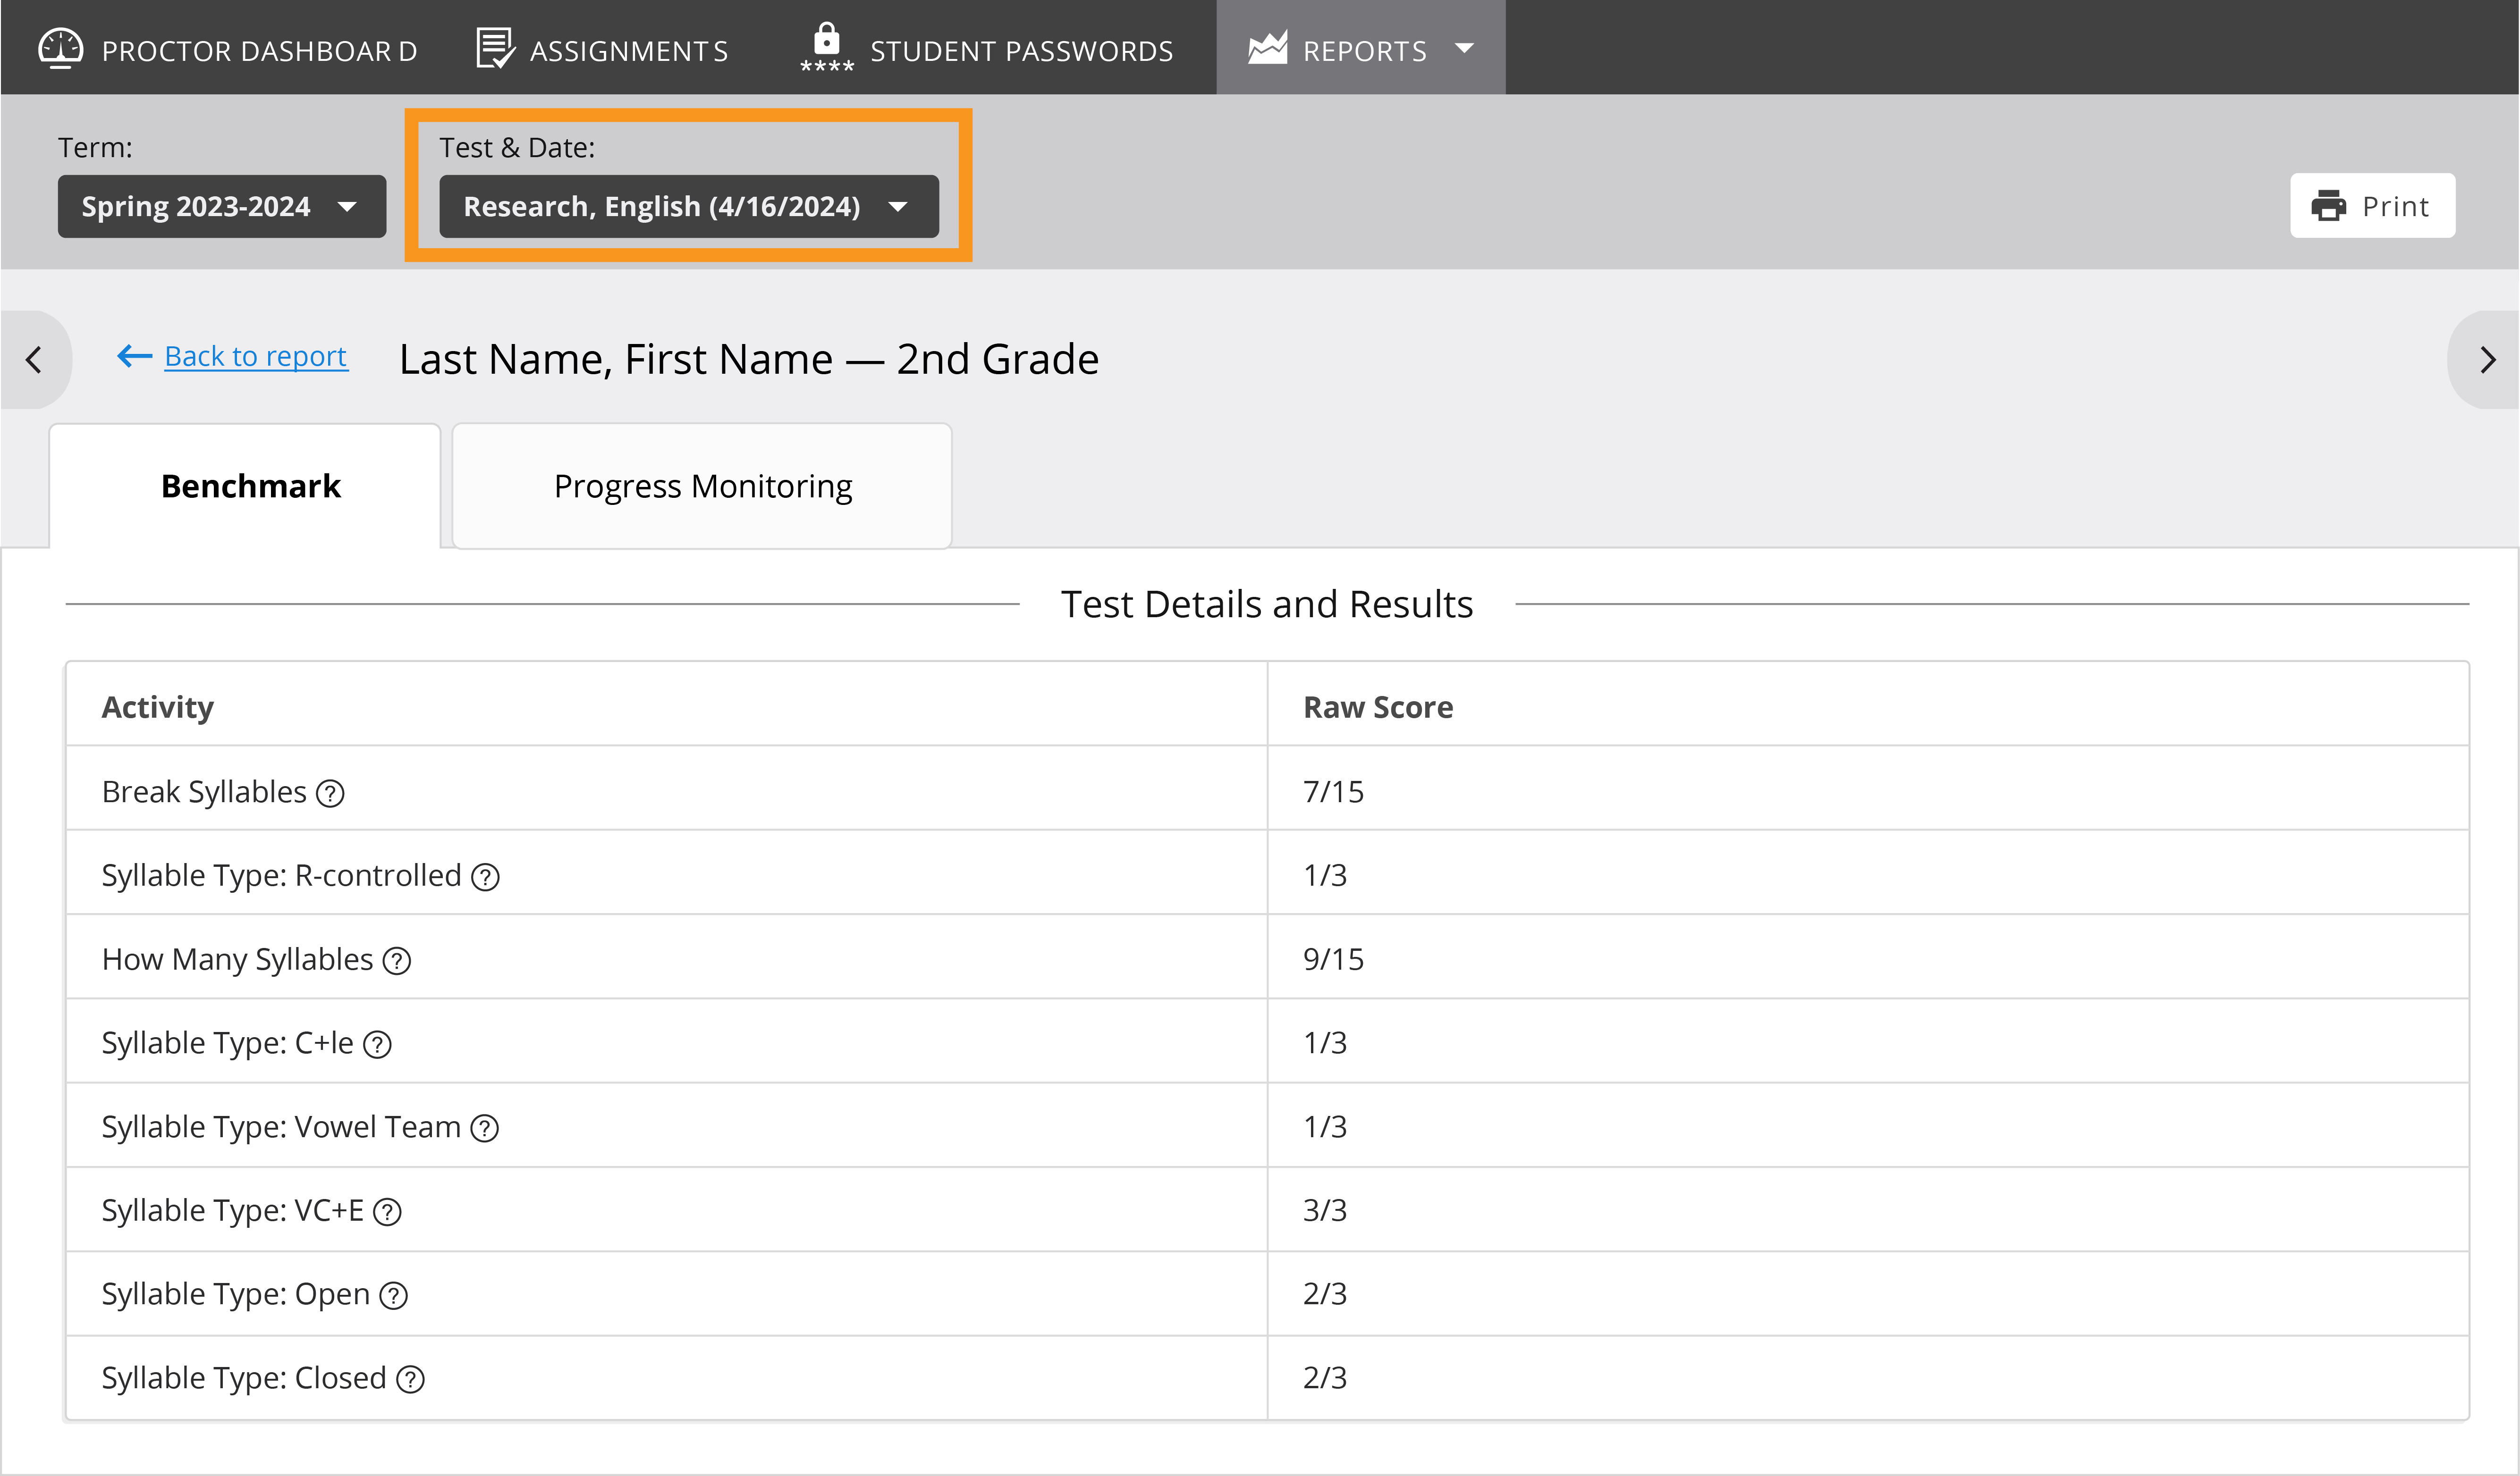Open the Term dropdown Spring 2023-2024
2520x1476 pixels.
[221, 207]
